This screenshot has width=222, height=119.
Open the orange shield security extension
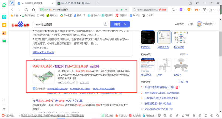pos(189,10)
